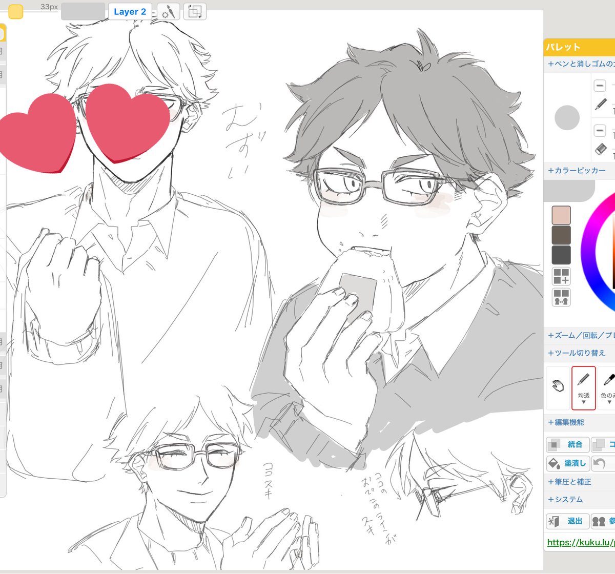Open the brush settings icon
This screenshot has width=615, height=574.
[168, 11]
